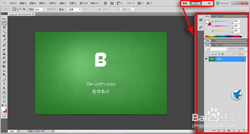Select the Eyedropper tool
Screen dimensions: 250x134
[x=4, y=40]
